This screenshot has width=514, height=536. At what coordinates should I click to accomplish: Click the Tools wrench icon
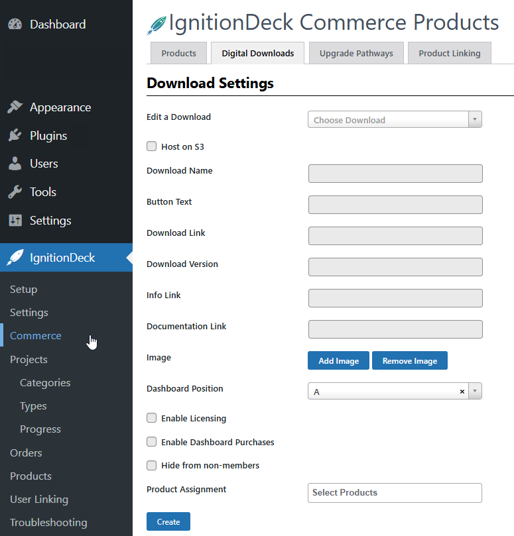click(15, 192)
